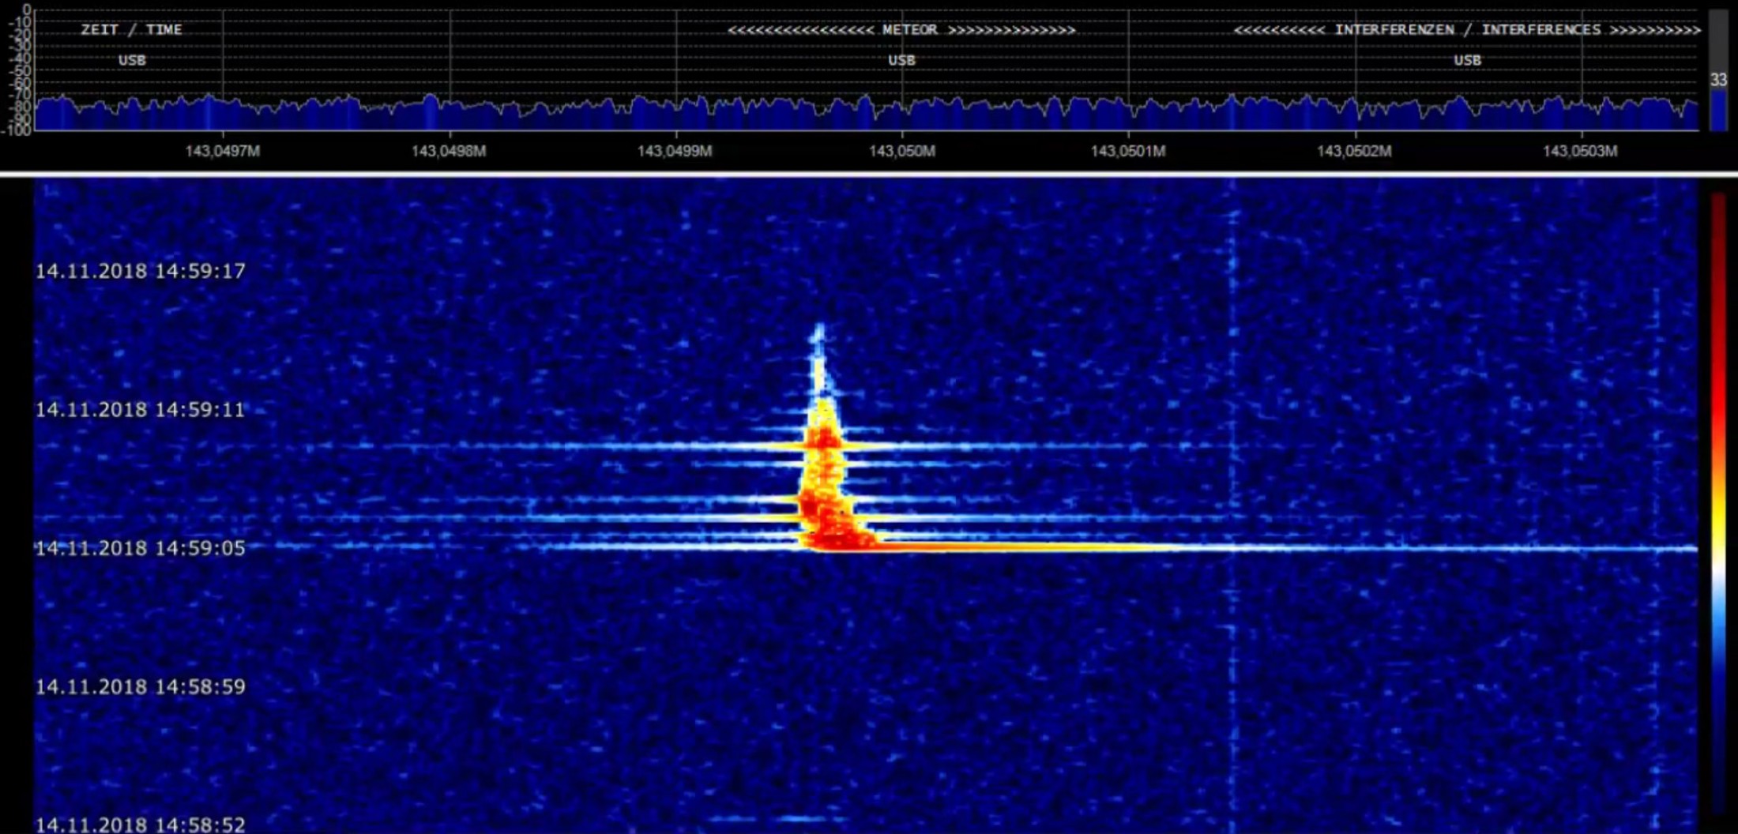
Task: Click the 143,0497M frequency tick label
Action: click(x=222, y=151)
